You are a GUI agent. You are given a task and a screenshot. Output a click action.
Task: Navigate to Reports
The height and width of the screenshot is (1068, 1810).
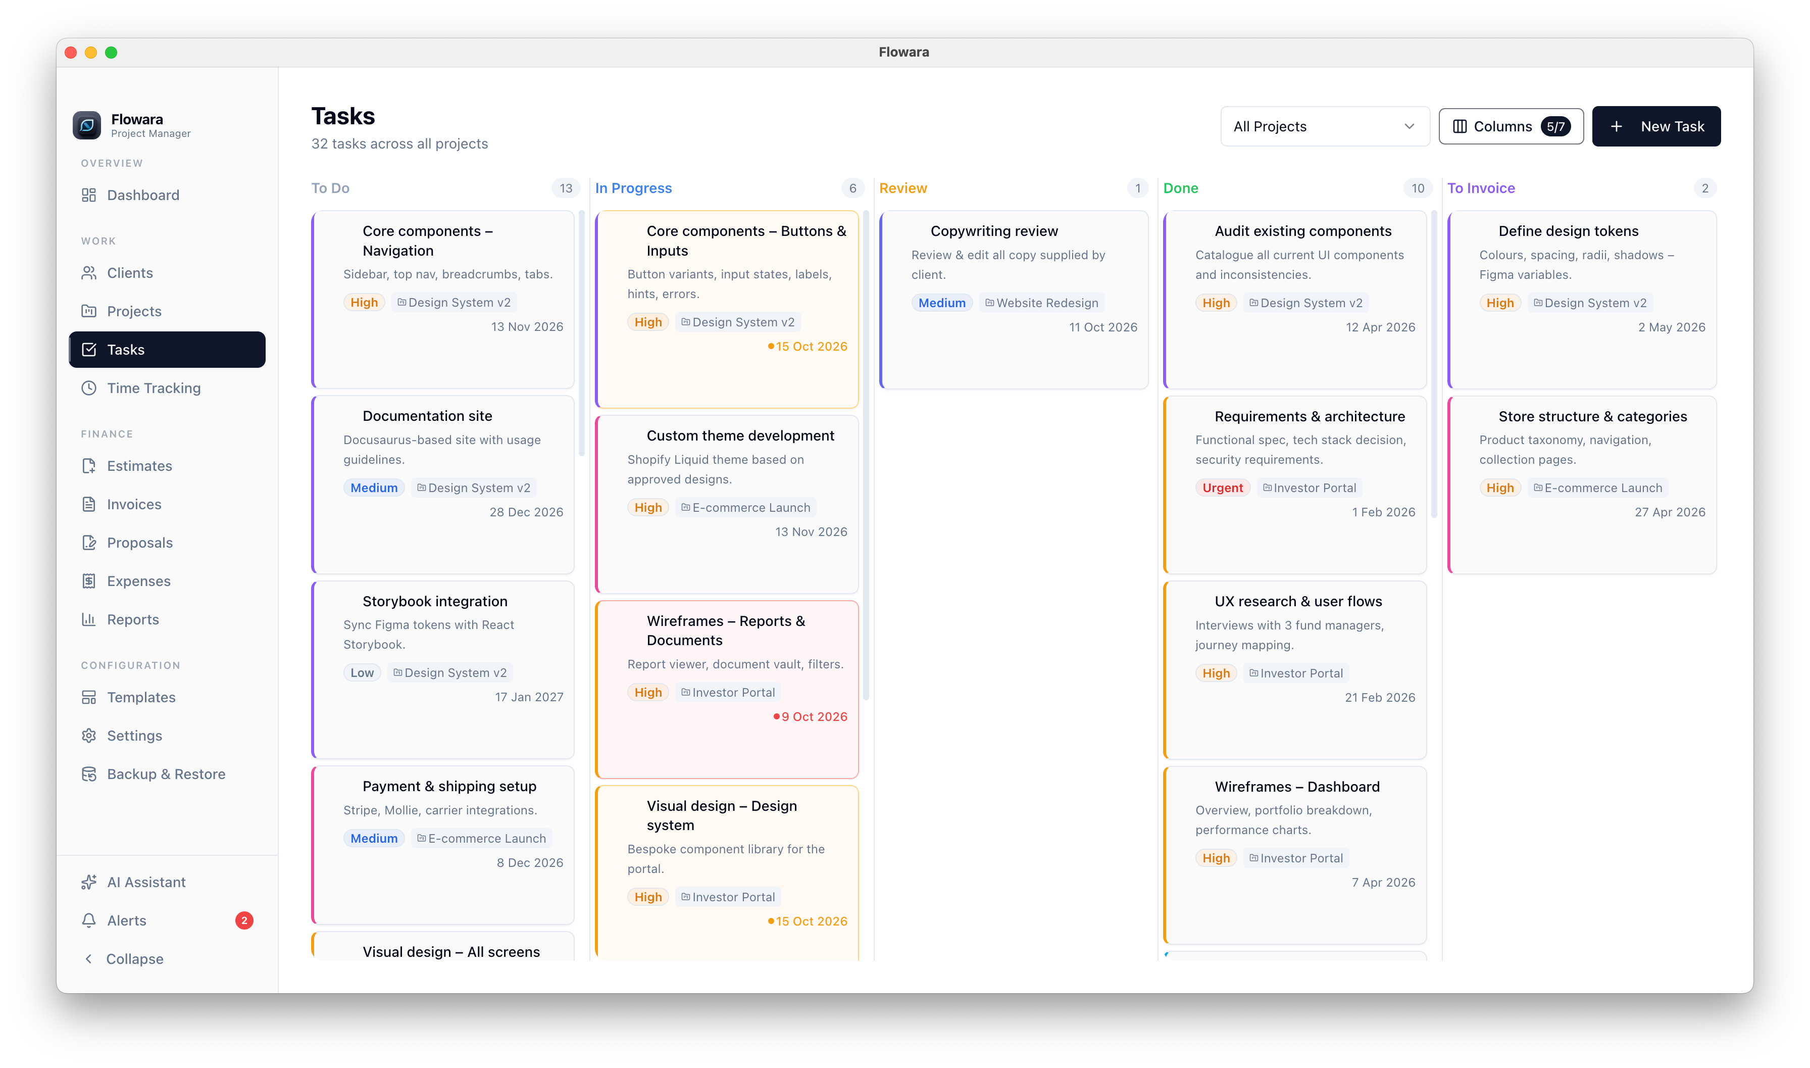click(x=167, y=619)
